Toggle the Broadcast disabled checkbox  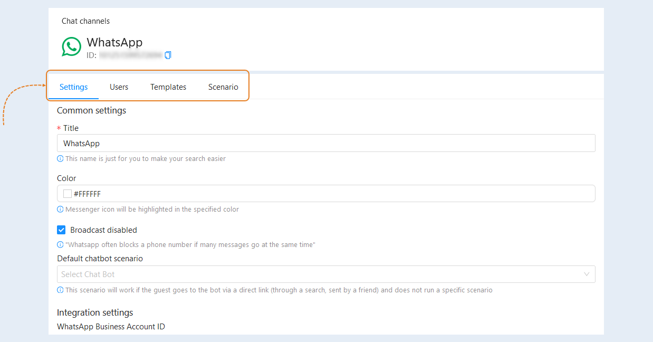click(61, 230)
